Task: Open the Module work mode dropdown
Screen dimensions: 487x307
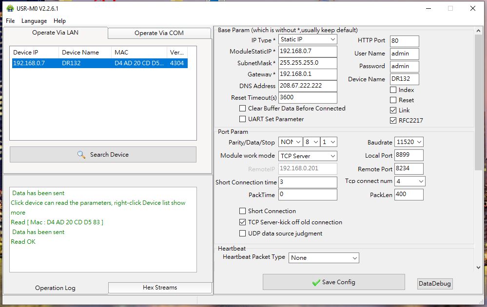Action: tap(308, 156)
